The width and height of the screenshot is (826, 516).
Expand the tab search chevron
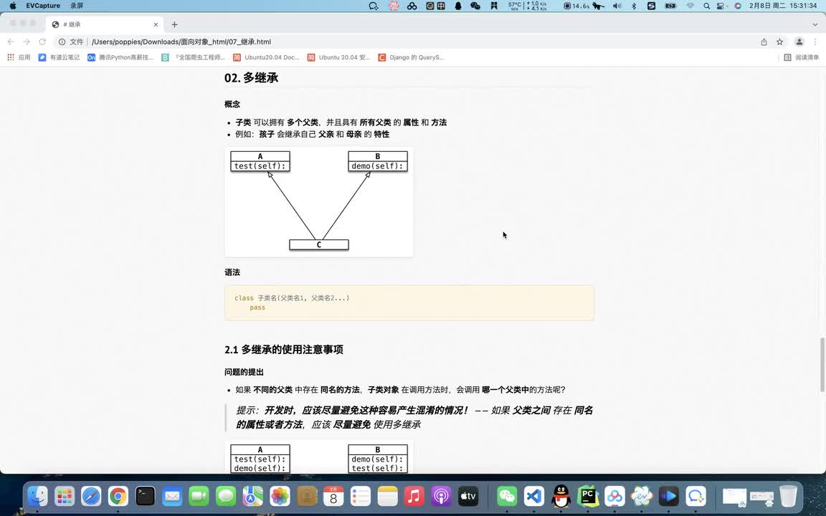pyautogui.click(x=815, y=24)
